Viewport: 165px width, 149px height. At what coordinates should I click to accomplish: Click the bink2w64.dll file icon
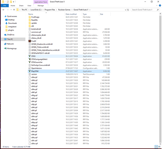click(30, 29)
